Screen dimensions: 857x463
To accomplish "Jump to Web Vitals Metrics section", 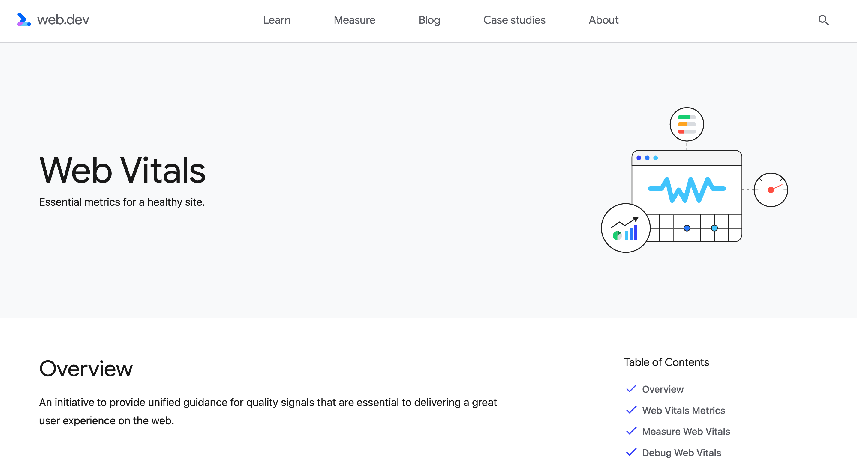I will [x=683, y=410].
